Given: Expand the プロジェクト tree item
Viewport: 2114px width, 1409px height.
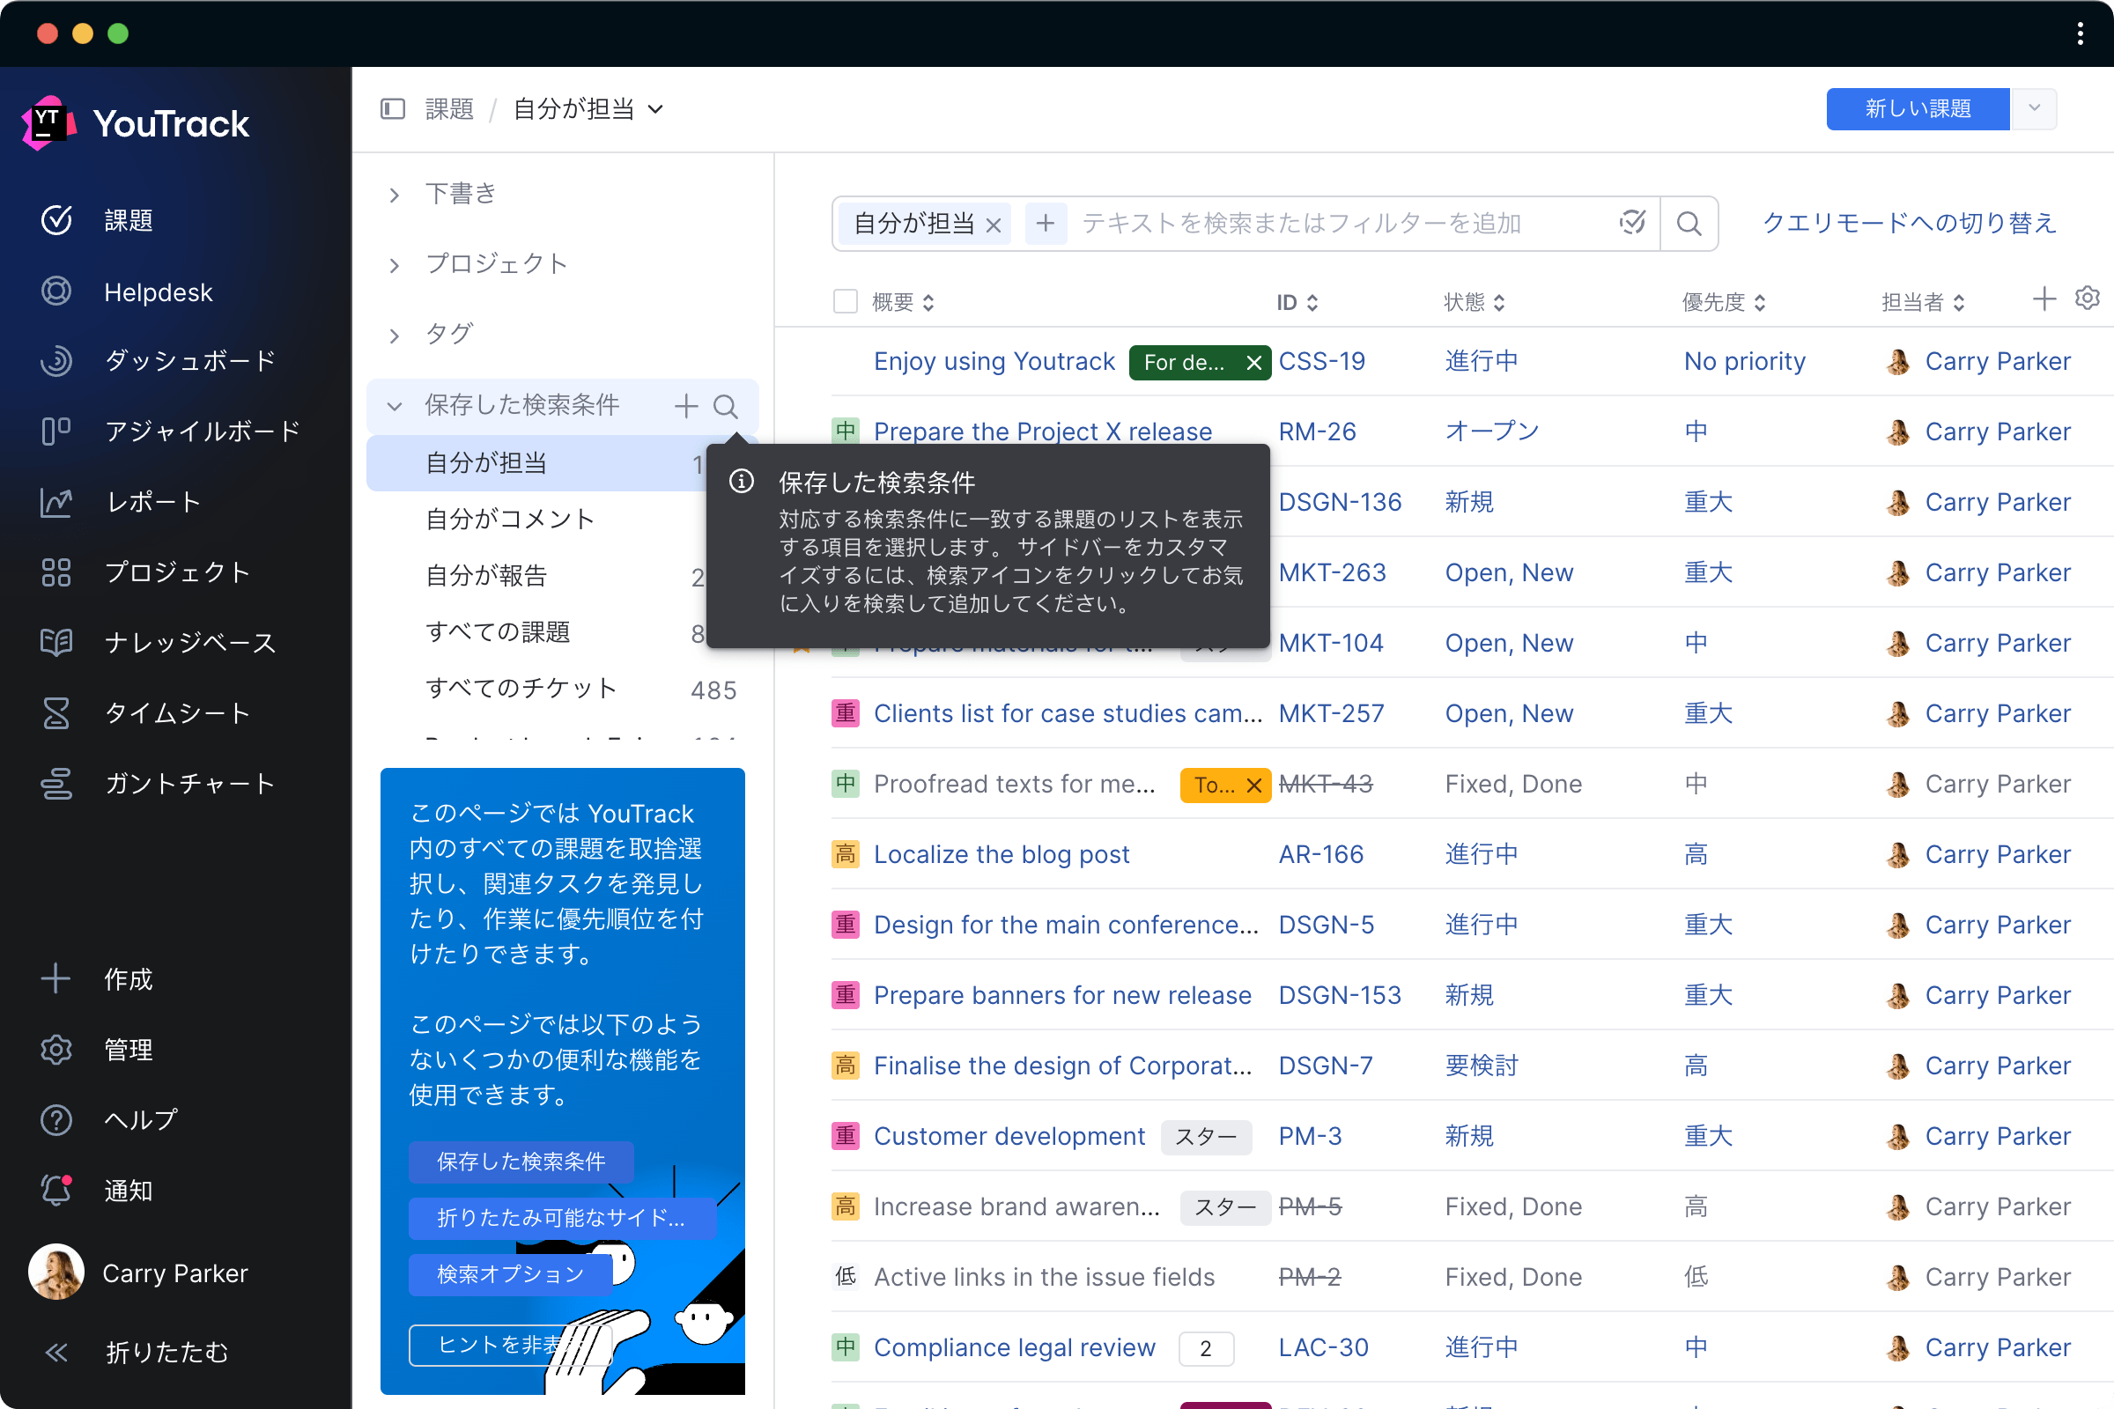Looking at the screenshot, I should pyautogui.click(x=396, y=262).
